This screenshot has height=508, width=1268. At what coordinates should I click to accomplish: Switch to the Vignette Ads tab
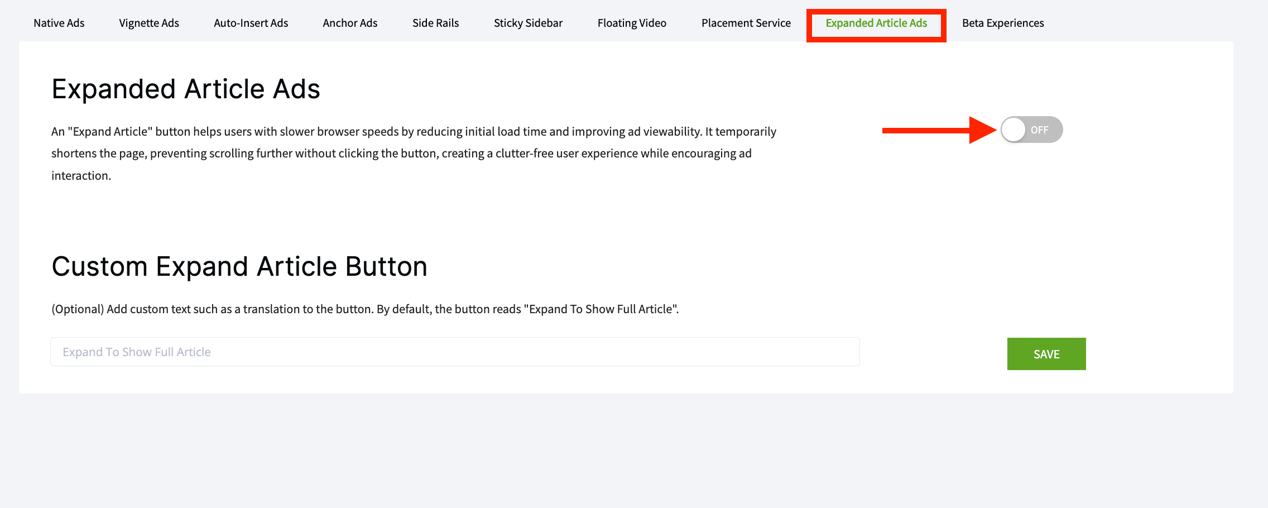click(149, 23)
